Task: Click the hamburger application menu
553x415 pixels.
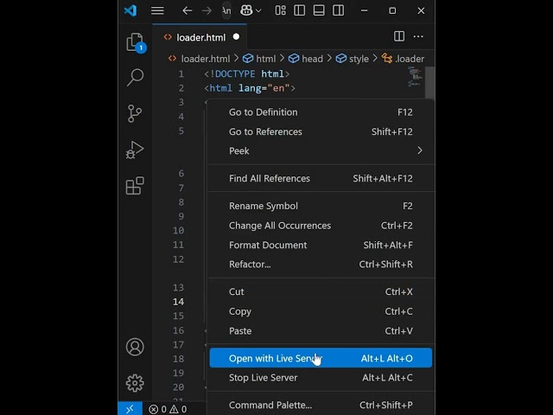Action: point(157,11)
